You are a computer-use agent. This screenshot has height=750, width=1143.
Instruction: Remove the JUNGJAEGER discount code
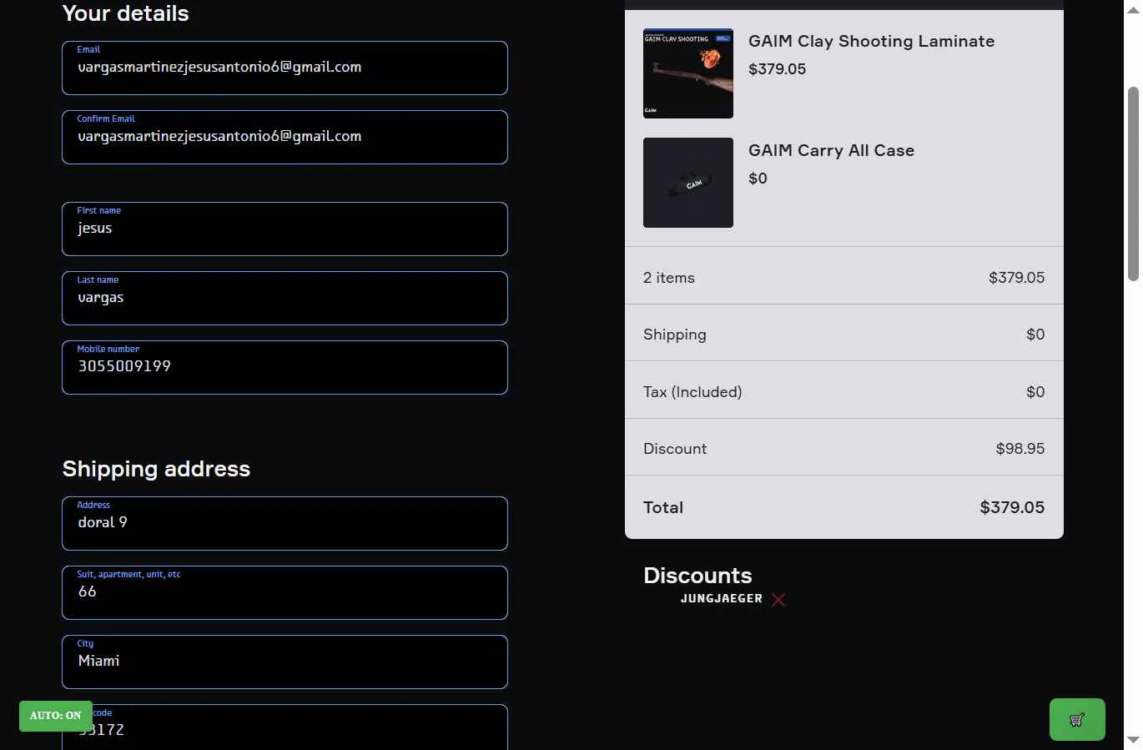tap(778, 600)
